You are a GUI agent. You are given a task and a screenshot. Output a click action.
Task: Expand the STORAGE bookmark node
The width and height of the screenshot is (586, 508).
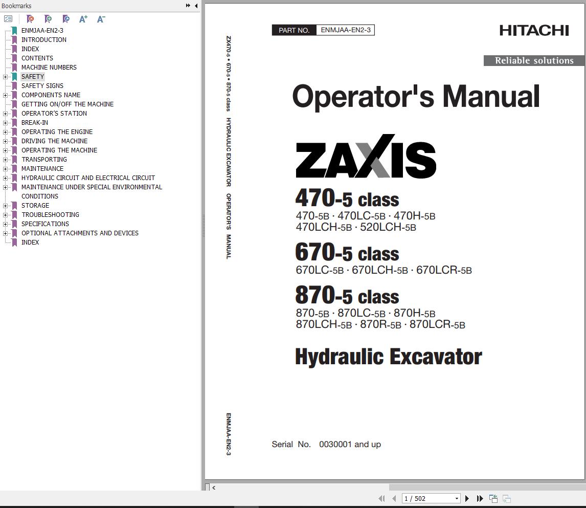(5, 206)
